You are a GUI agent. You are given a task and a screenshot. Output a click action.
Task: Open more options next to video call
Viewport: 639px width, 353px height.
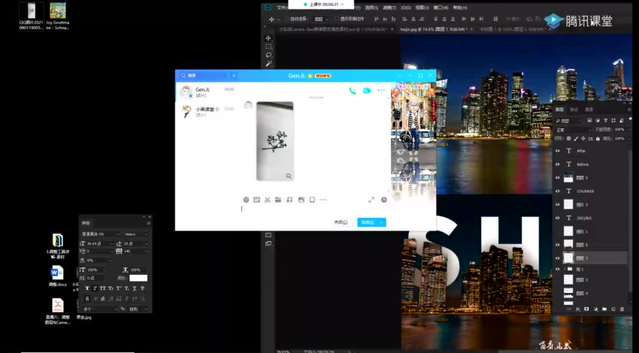[x=381, y=90]
